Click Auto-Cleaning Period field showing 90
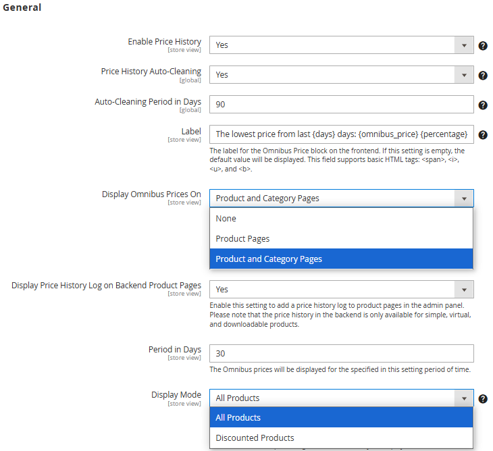The image size is (493, 451). click(x=342, y=105)
